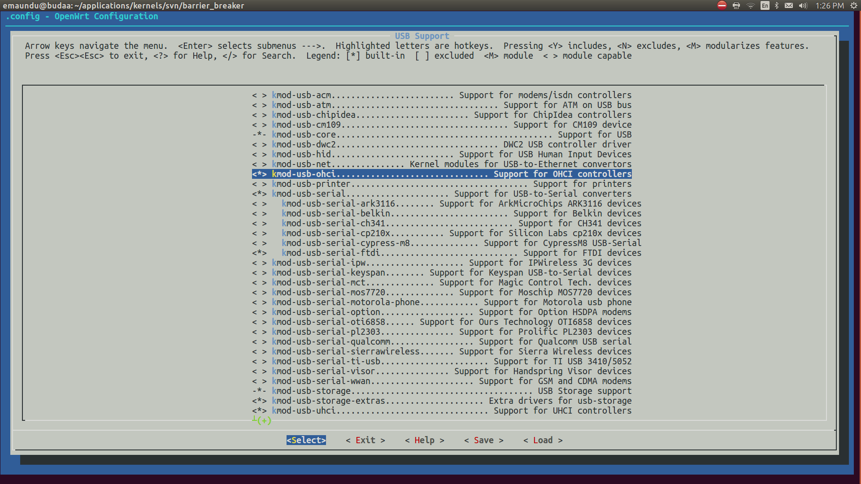Click the green (+) more-items indicator
Image resolution: width=861 pixels, height=484 pixels.
(264, 420)
